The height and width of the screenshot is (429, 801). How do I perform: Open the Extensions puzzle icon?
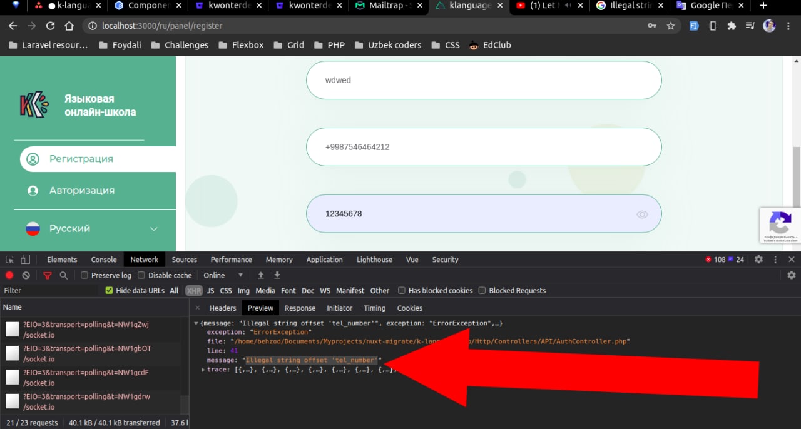(x=732, y=26)
